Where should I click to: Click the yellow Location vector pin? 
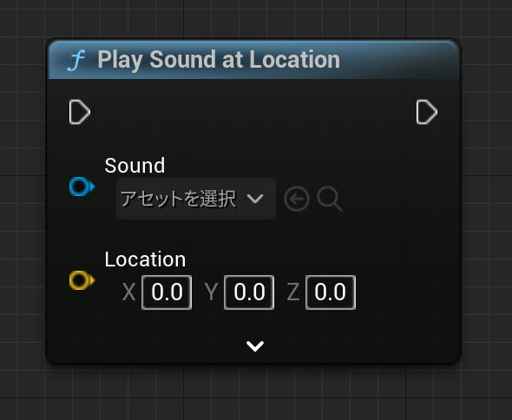click(82, 280)
